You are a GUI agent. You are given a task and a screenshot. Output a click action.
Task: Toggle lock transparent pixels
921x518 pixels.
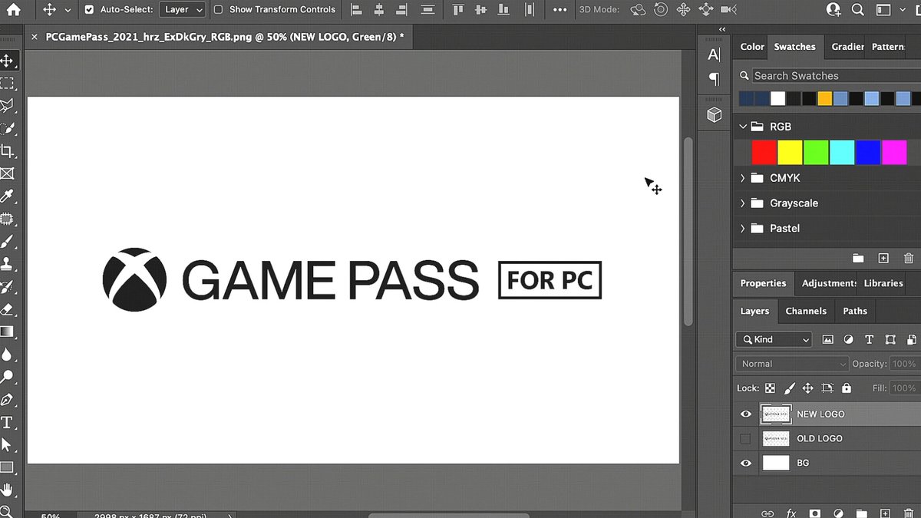(770, 388)
